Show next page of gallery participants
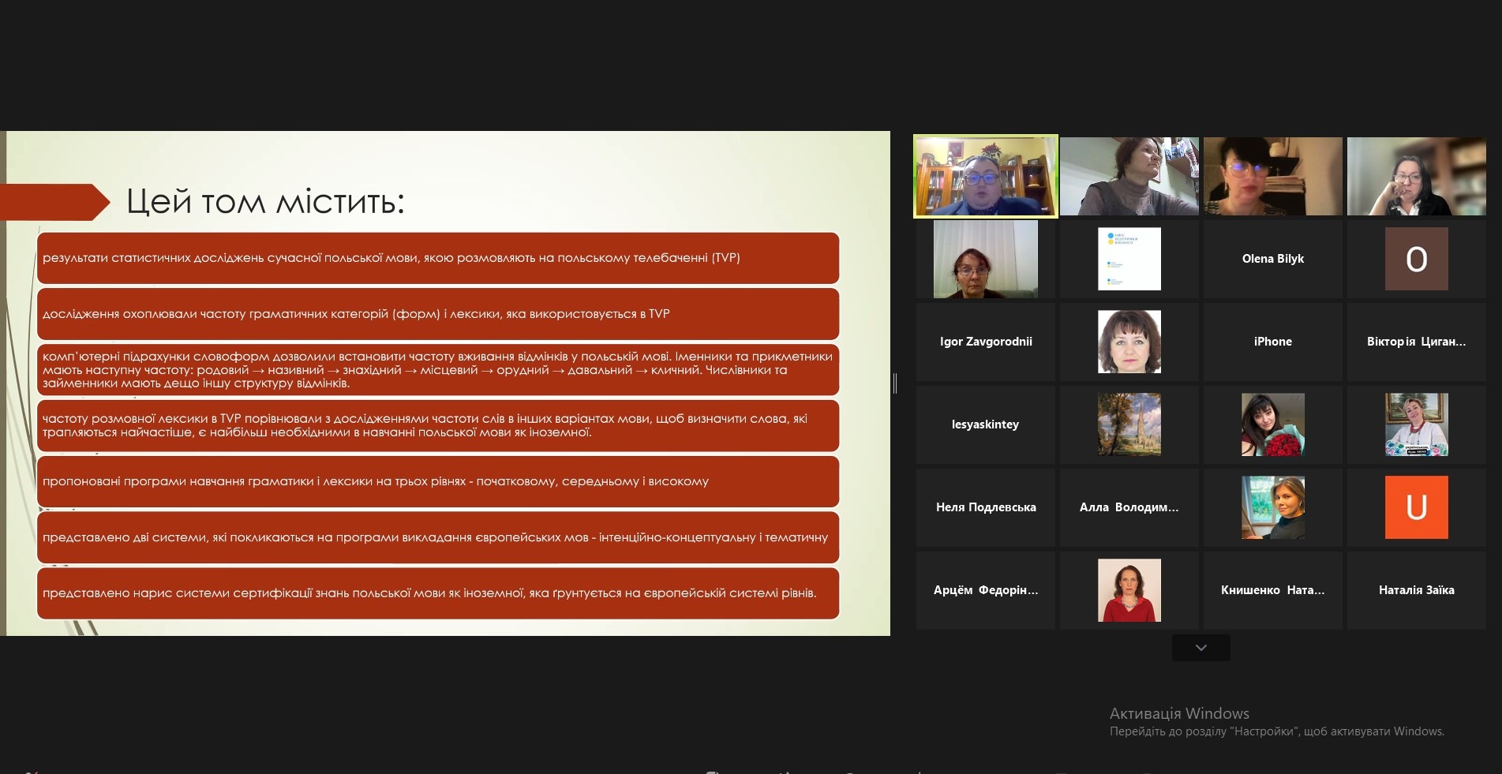This screenshot has width=1502, height=774. pyautogui.click(x=1200, y=648)
